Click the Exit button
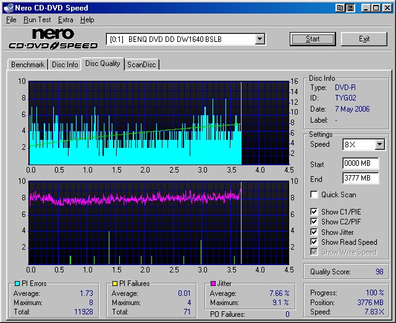Viewport: 396px width, 323px height. coord(364,39)
